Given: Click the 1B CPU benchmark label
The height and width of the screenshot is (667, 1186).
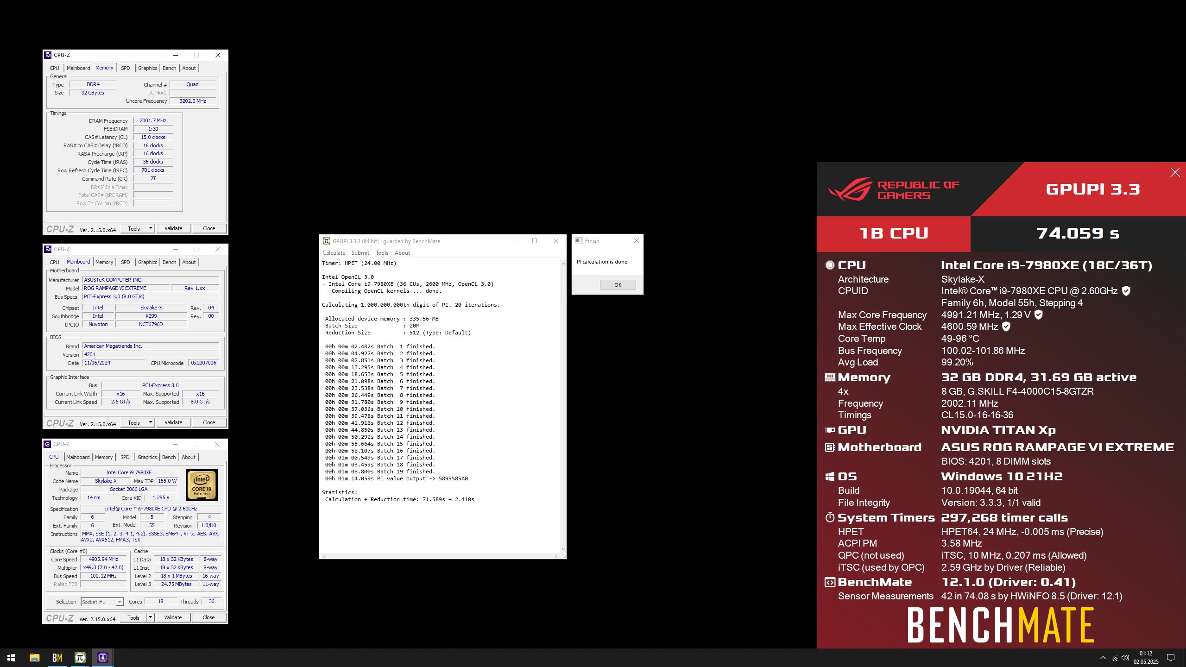Looking at the screenshot, I should (894, 233).
